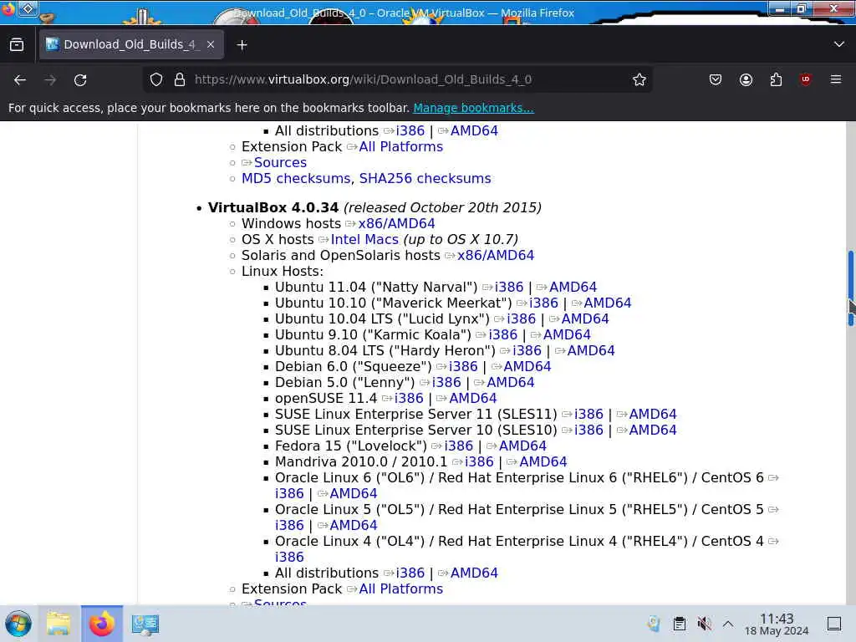Download Oracle Linux 5 i386 package

pos(289,525)
